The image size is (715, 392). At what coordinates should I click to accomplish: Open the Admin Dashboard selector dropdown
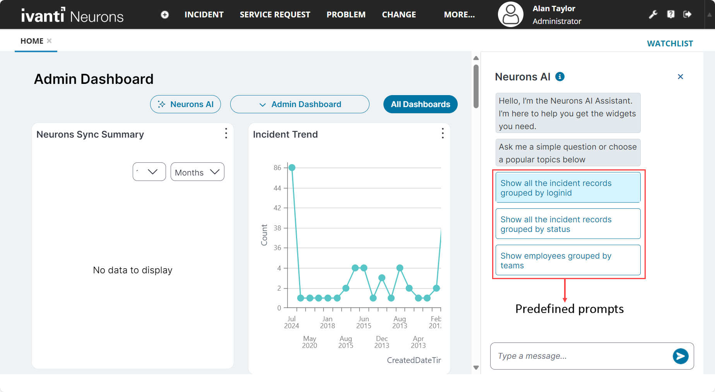click(299, 104)
